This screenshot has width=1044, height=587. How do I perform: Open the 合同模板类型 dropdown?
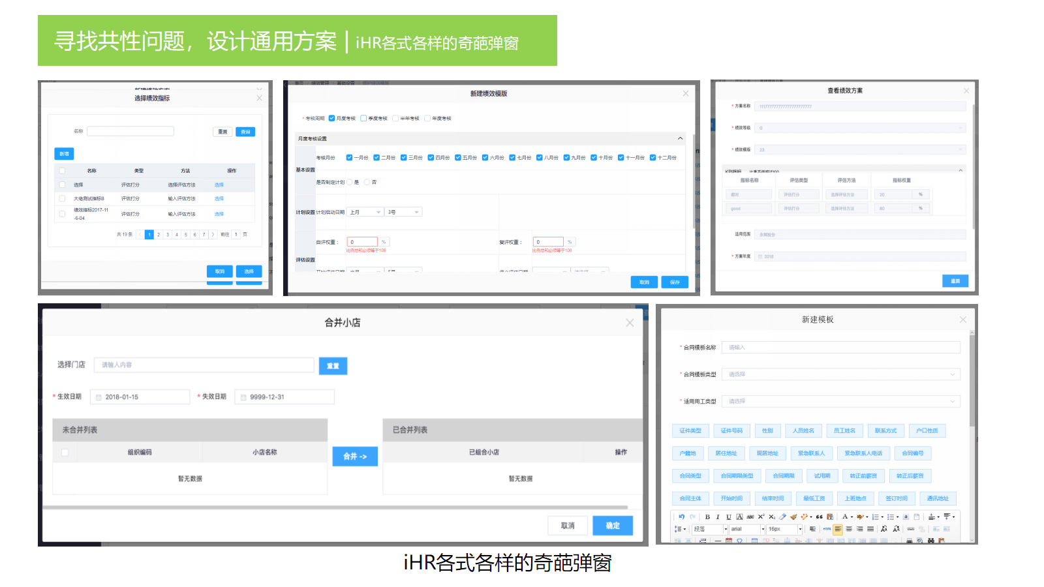(x=840, y=374)
